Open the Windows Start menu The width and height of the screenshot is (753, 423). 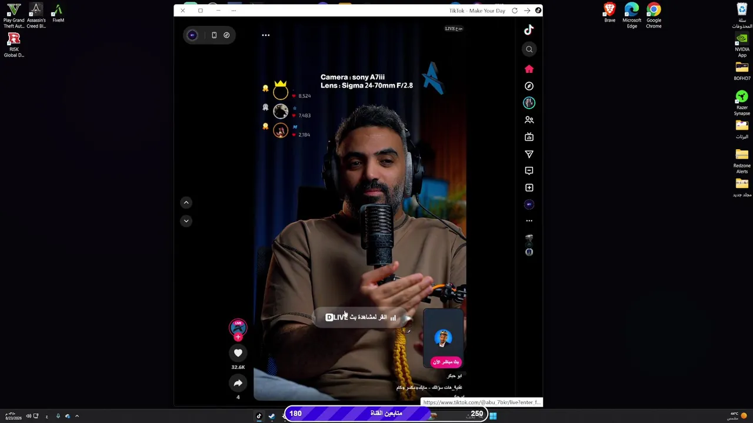tap(493, 416)
